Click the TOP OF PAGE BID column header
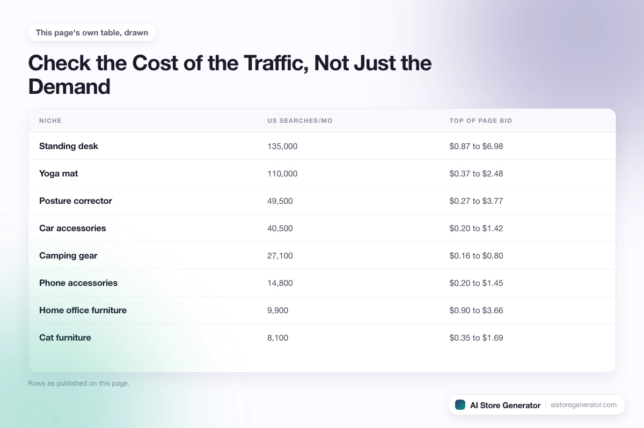644x428 pixels. 481,121
